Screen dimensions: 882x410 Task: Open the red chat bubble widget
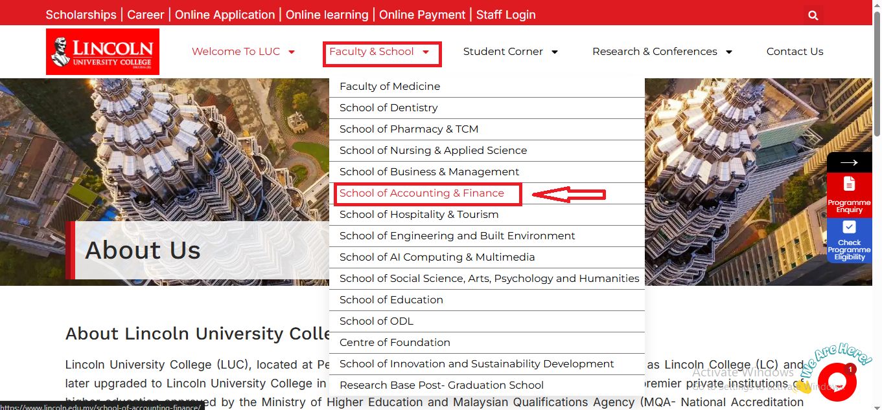coord(837,382)
